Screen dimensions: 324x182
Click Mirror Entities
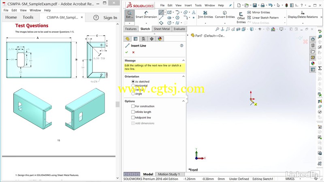click(258, 13)
